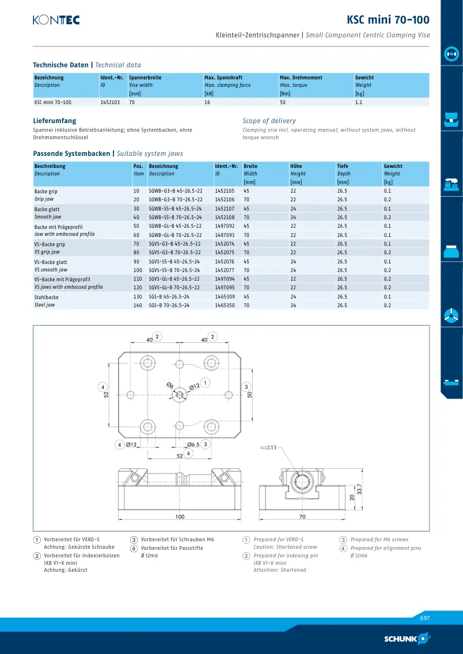Image resolution: width=463 pixels, height=654 pixels.
Task: Open the circular chuck icon side tab
Action: [x=451, y=54]
